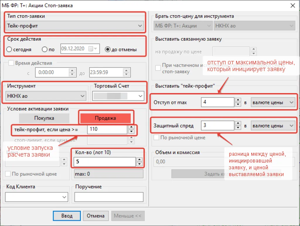
Task: Toggle 'По рыночной цене' under Защитный спред
Action: [157, 137]
